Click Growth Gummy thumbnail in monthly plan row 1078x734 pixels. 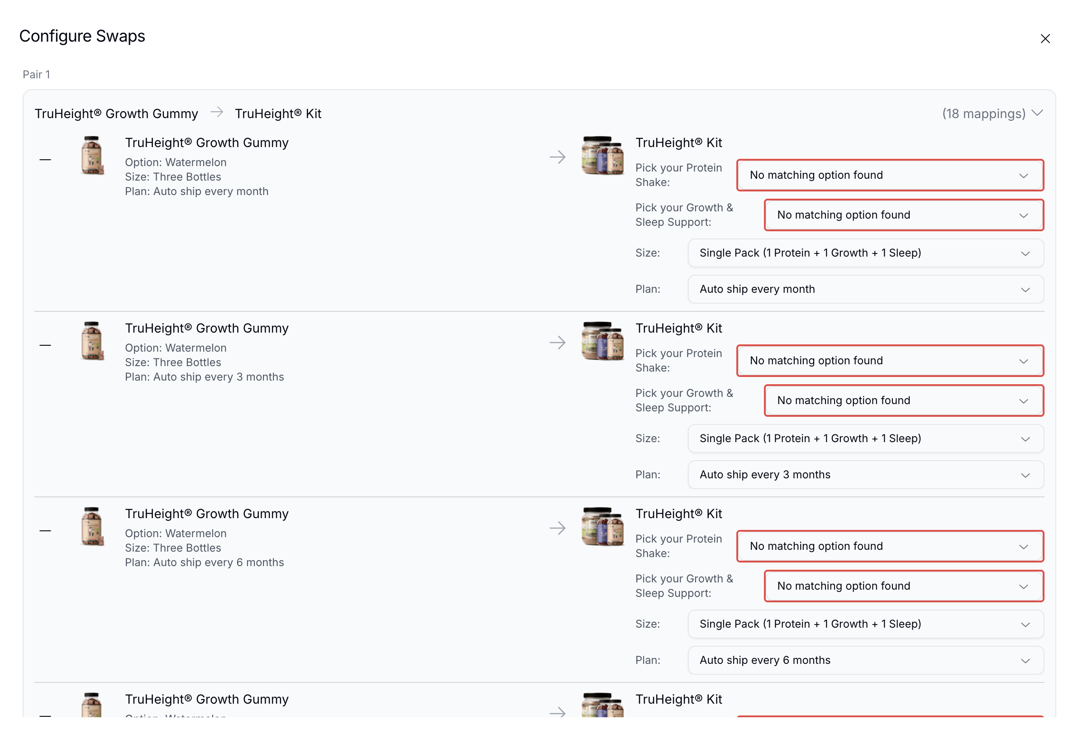pos(92,155)
